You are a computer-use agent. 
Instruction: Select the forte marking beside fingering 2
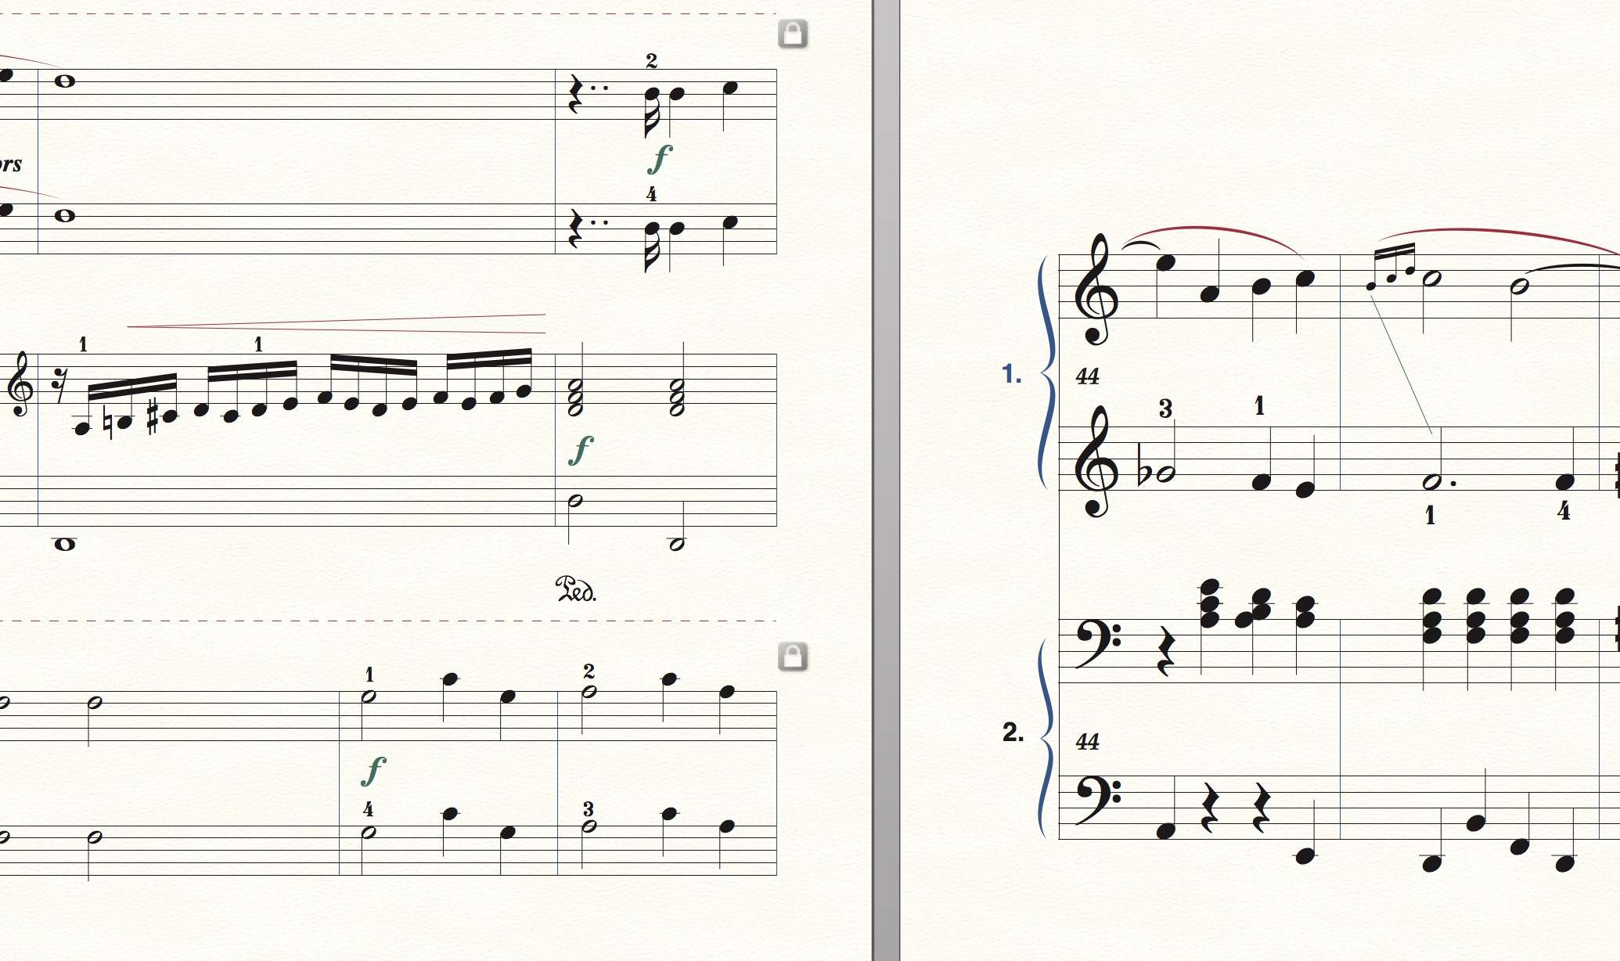[x=660, y=160]
